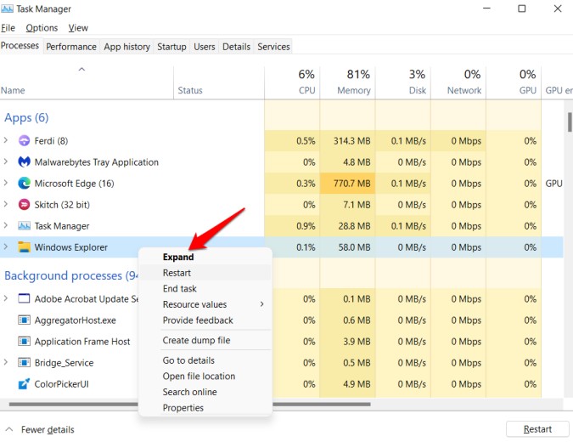Choose Provide feedback in context menu
This screenshot has height=442, width=573.
[205, 320]
